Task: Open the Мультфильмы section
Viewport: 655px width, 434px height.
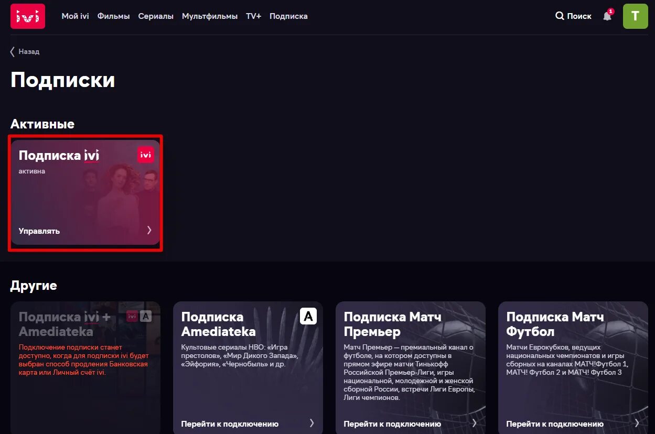Action: pyautogui.click(x=210, y=16)
